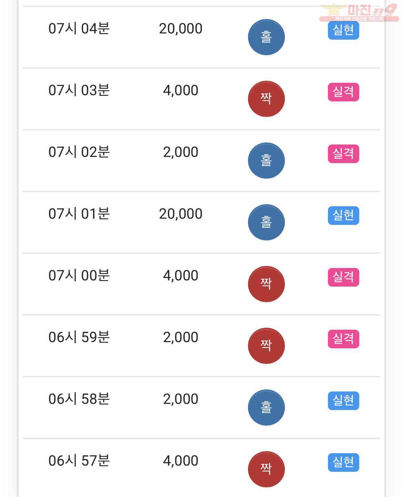
Task: Click the blue 홀 circle at 07시 01분
Action: pos(266,222)
